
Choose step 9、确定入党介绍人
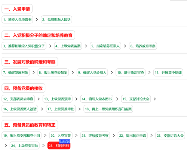(92, 72)
